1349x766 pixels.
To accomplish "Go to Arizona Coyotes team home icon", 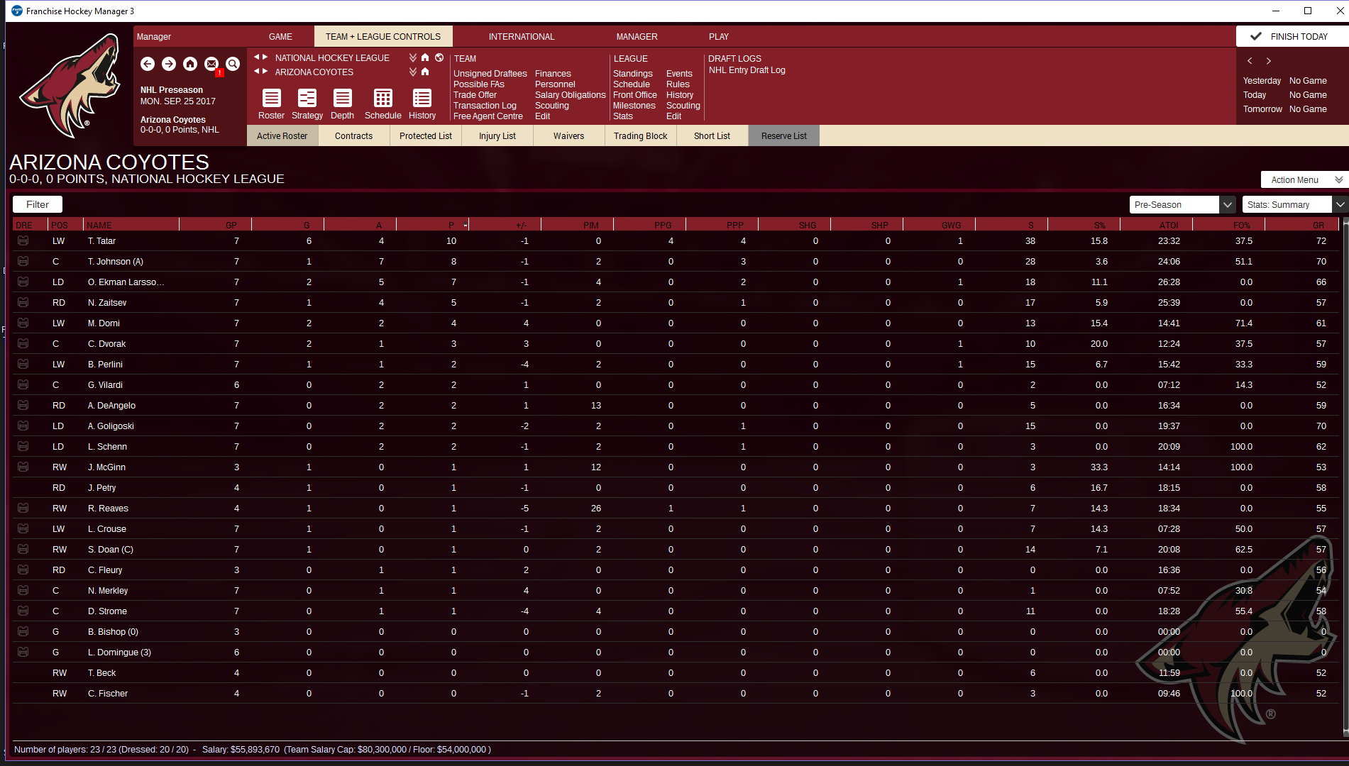I will [x=425, y=72].
